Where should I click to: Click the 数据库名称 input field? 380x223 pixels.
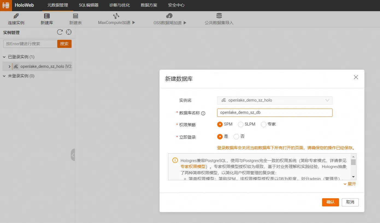pyautogui.click(x=275, y=113)
